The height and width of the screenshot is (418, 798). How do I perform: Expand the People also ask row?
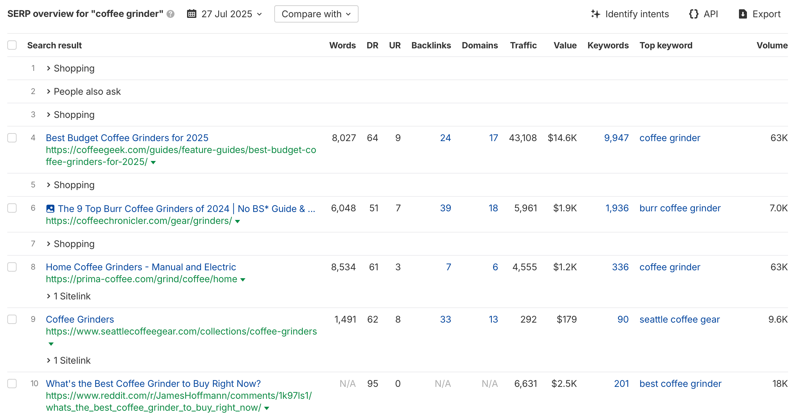[x=84, y=91]
